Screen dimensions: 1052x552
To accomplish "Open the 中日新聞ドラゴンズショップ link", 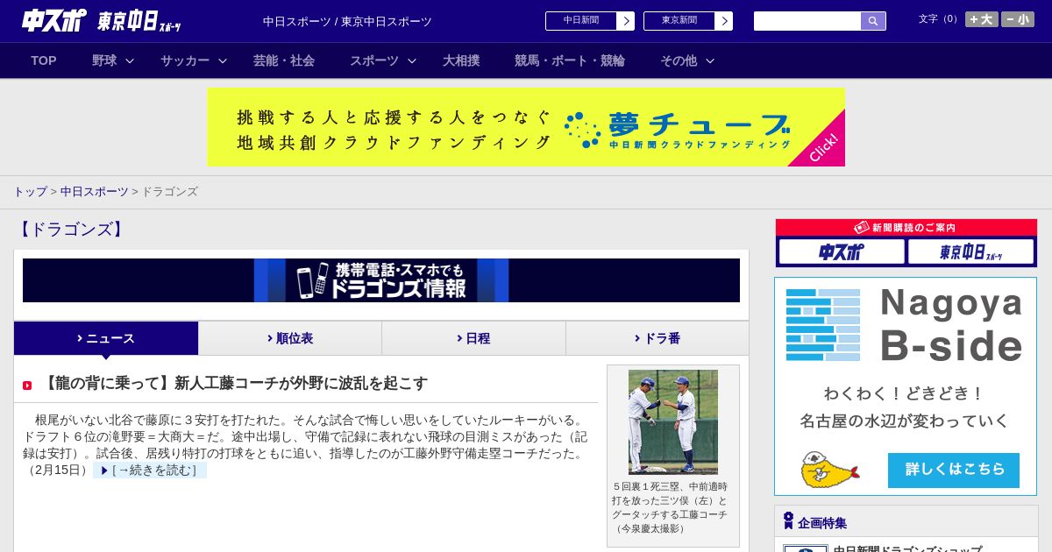I will [x=907, y=548].
